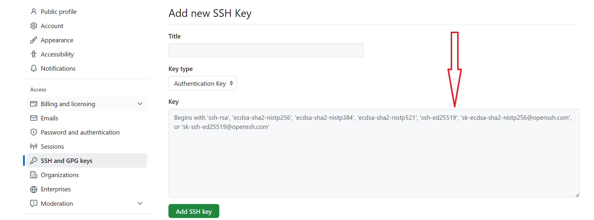The image size is (594, 220).
Task: Focus the Title input field
Action: (x=266, y=51)
